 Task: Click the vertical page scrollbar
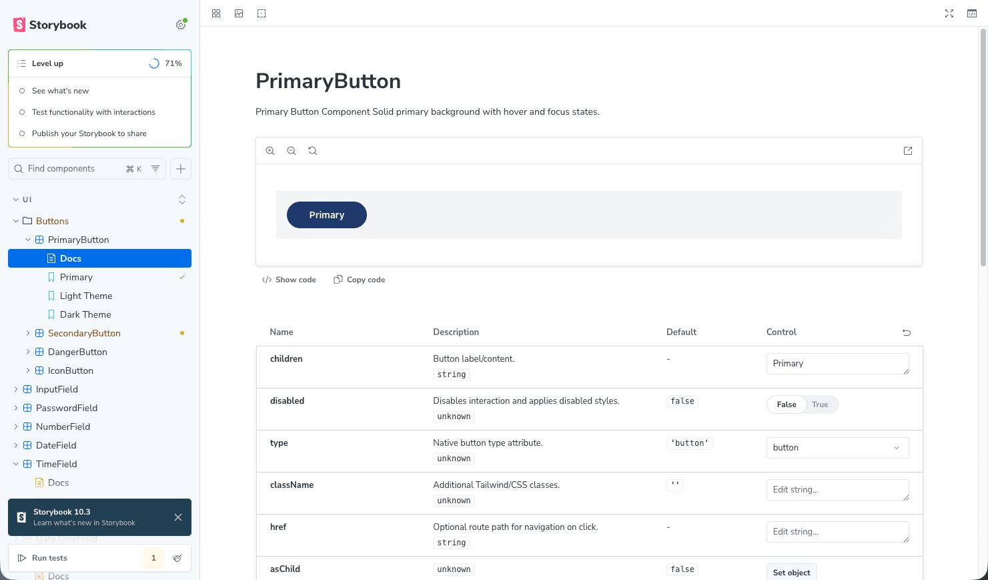983,147
